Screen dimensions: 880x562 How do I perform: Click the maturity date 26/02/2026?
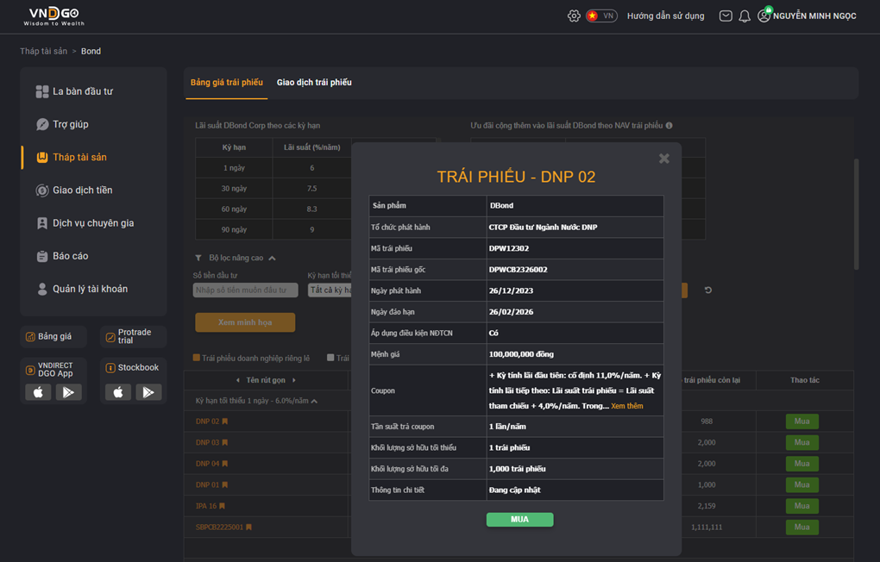[x=511, y=312]
